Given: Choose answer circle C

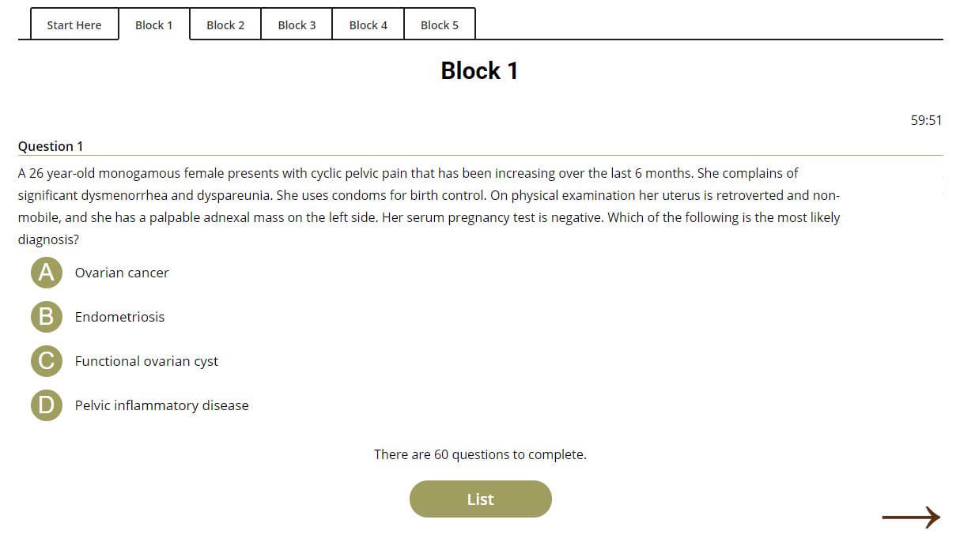Looking at the screenshot, I should coord(47,361).
